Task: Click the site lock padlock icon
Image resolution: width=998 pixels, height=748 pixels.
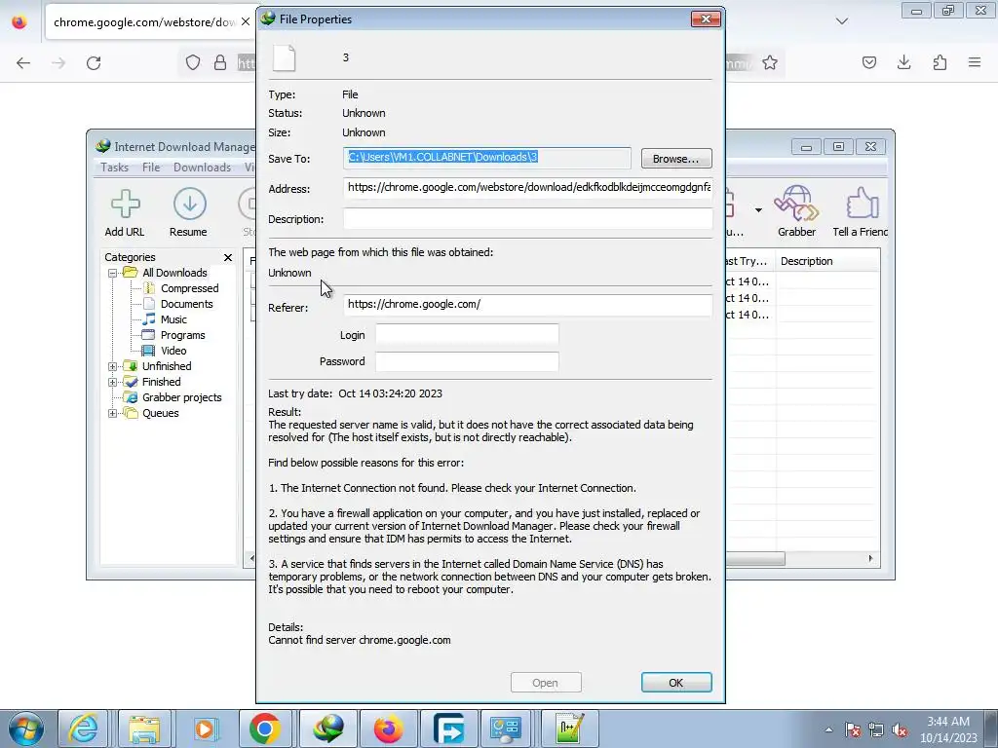Action: (x=220, y=62)
